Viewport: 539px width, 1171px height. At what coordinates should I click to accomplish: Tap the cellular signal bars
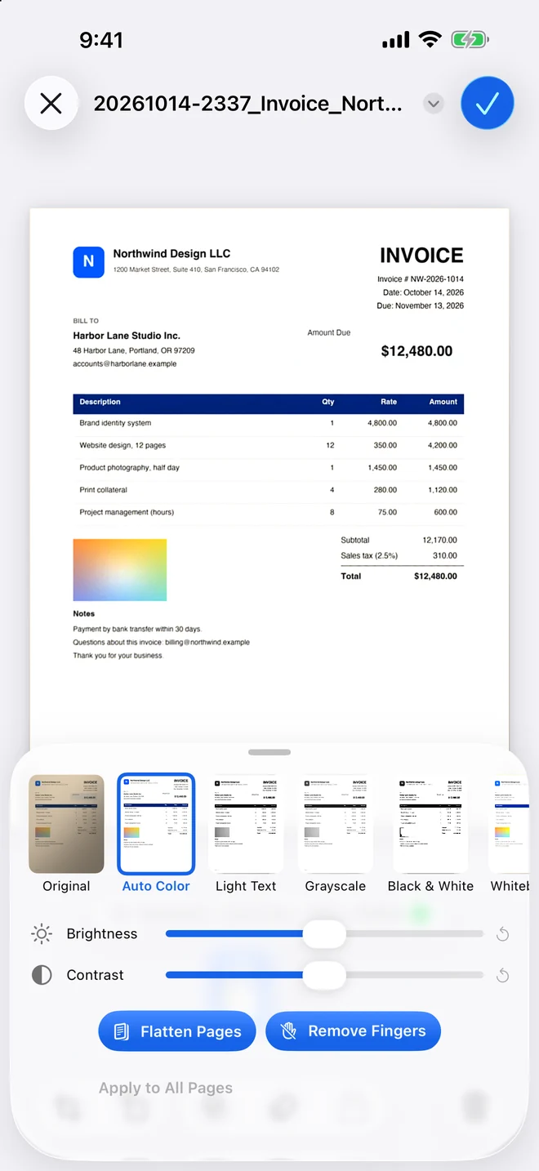pyautogui.click(x=396, y=40)
